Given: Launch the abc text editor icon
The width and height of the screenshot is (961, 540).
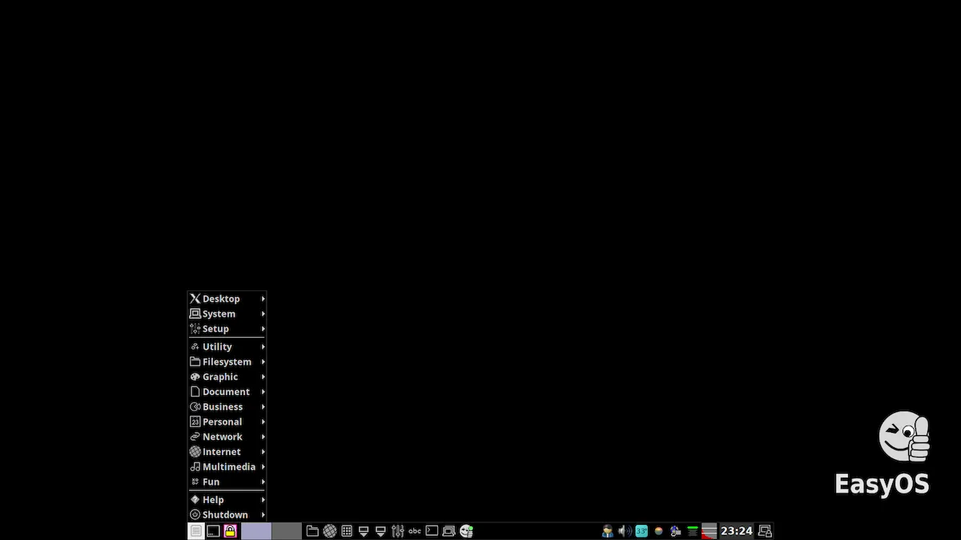Looking at the screenshot, I should (x=415, y=530).
